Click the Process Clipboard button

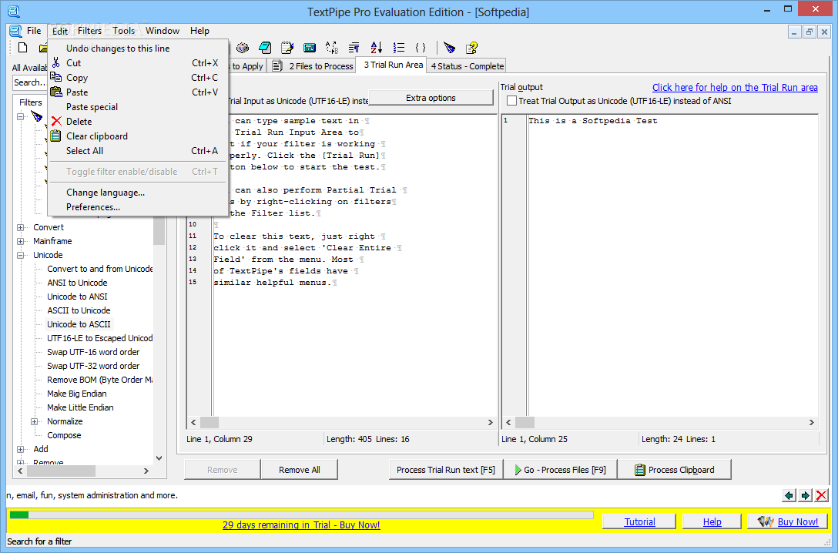675,470
